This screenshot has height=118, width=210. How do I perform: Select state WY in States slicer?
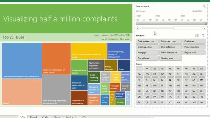click(x=202, y=102)
